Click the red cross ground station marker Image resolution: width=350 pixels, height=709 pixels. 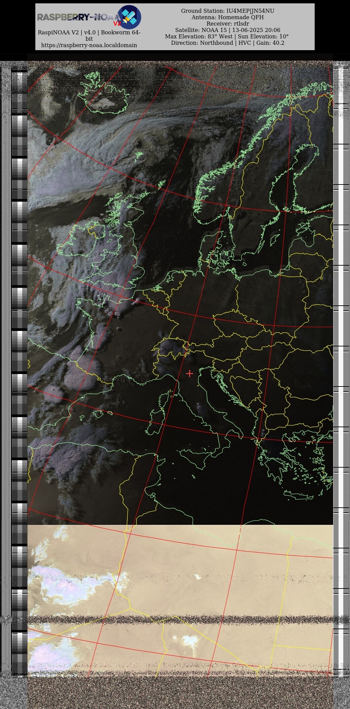pyautogui.click(x=189, y=373)
